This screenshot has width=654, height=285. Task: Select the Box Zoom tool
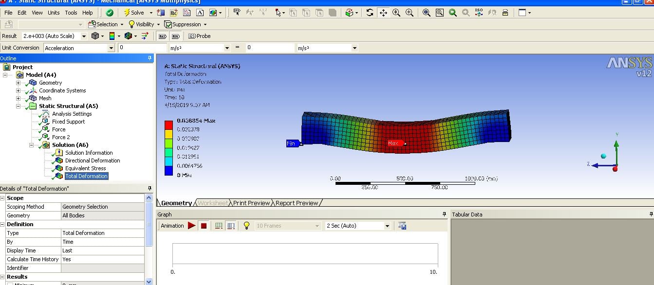tap(410, 13)
